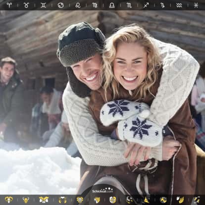The height and width of the screenshot is (205, 205).
Task: Open the gold Libra illustration icon in bottom bar
Action: pyautogui.click(x=113, y=200)
